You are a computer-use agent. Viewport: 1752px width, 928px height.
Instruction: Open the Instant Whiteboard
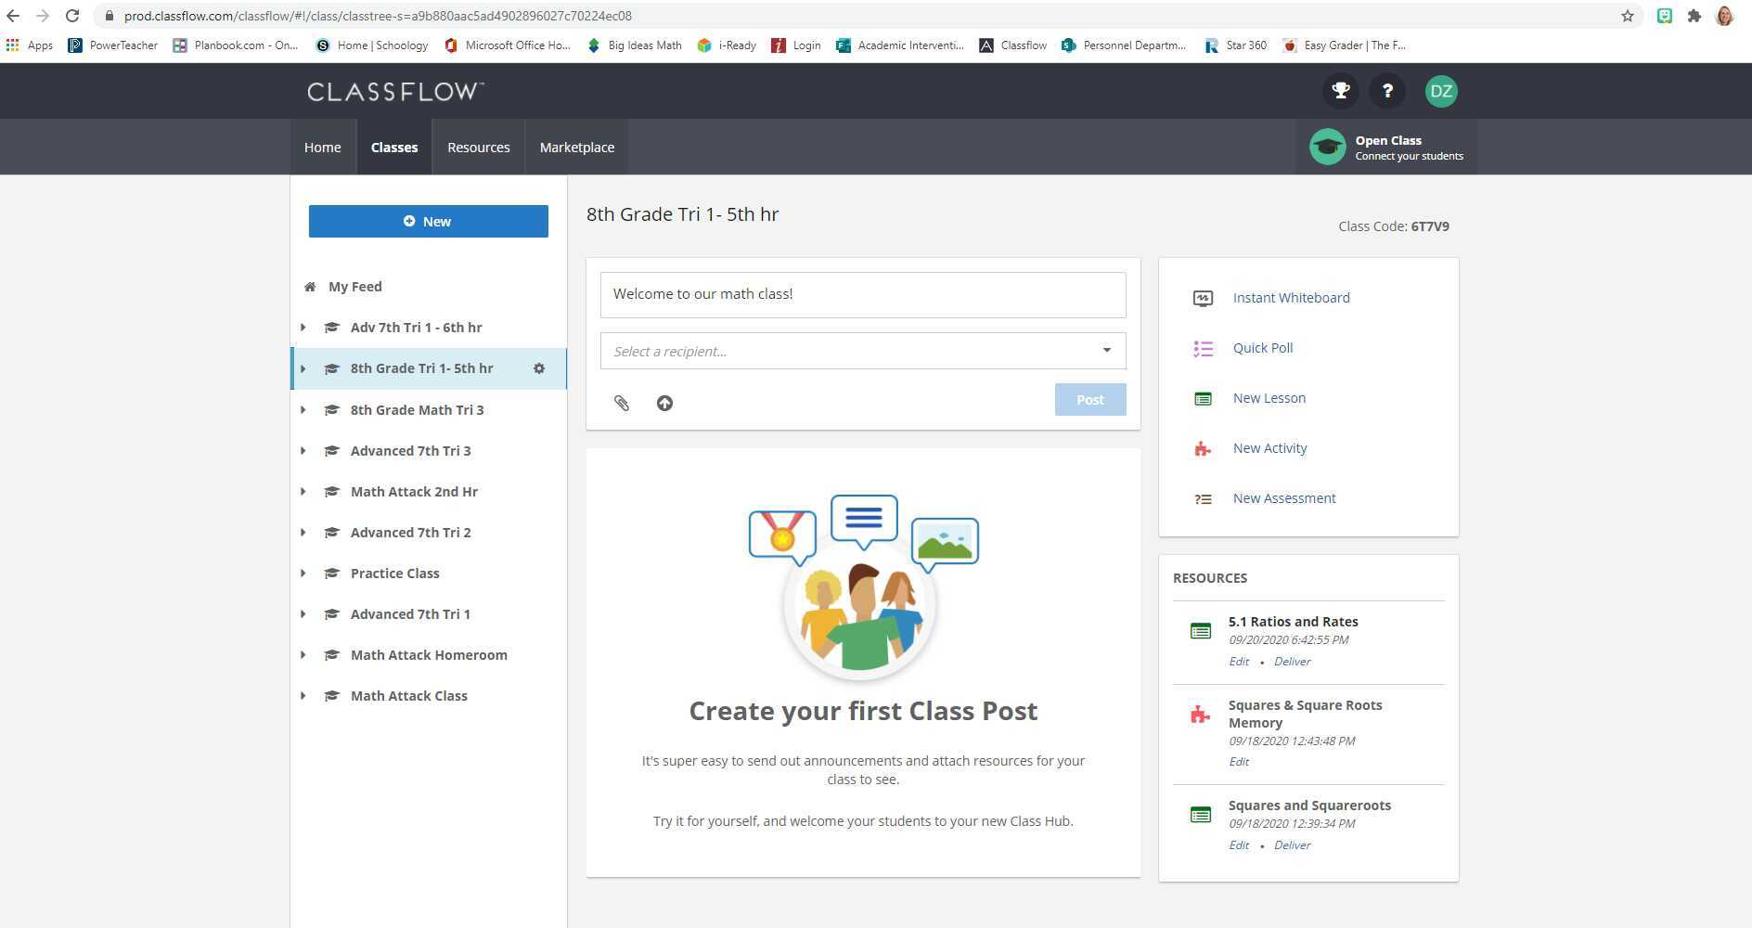pos(1291,297)
